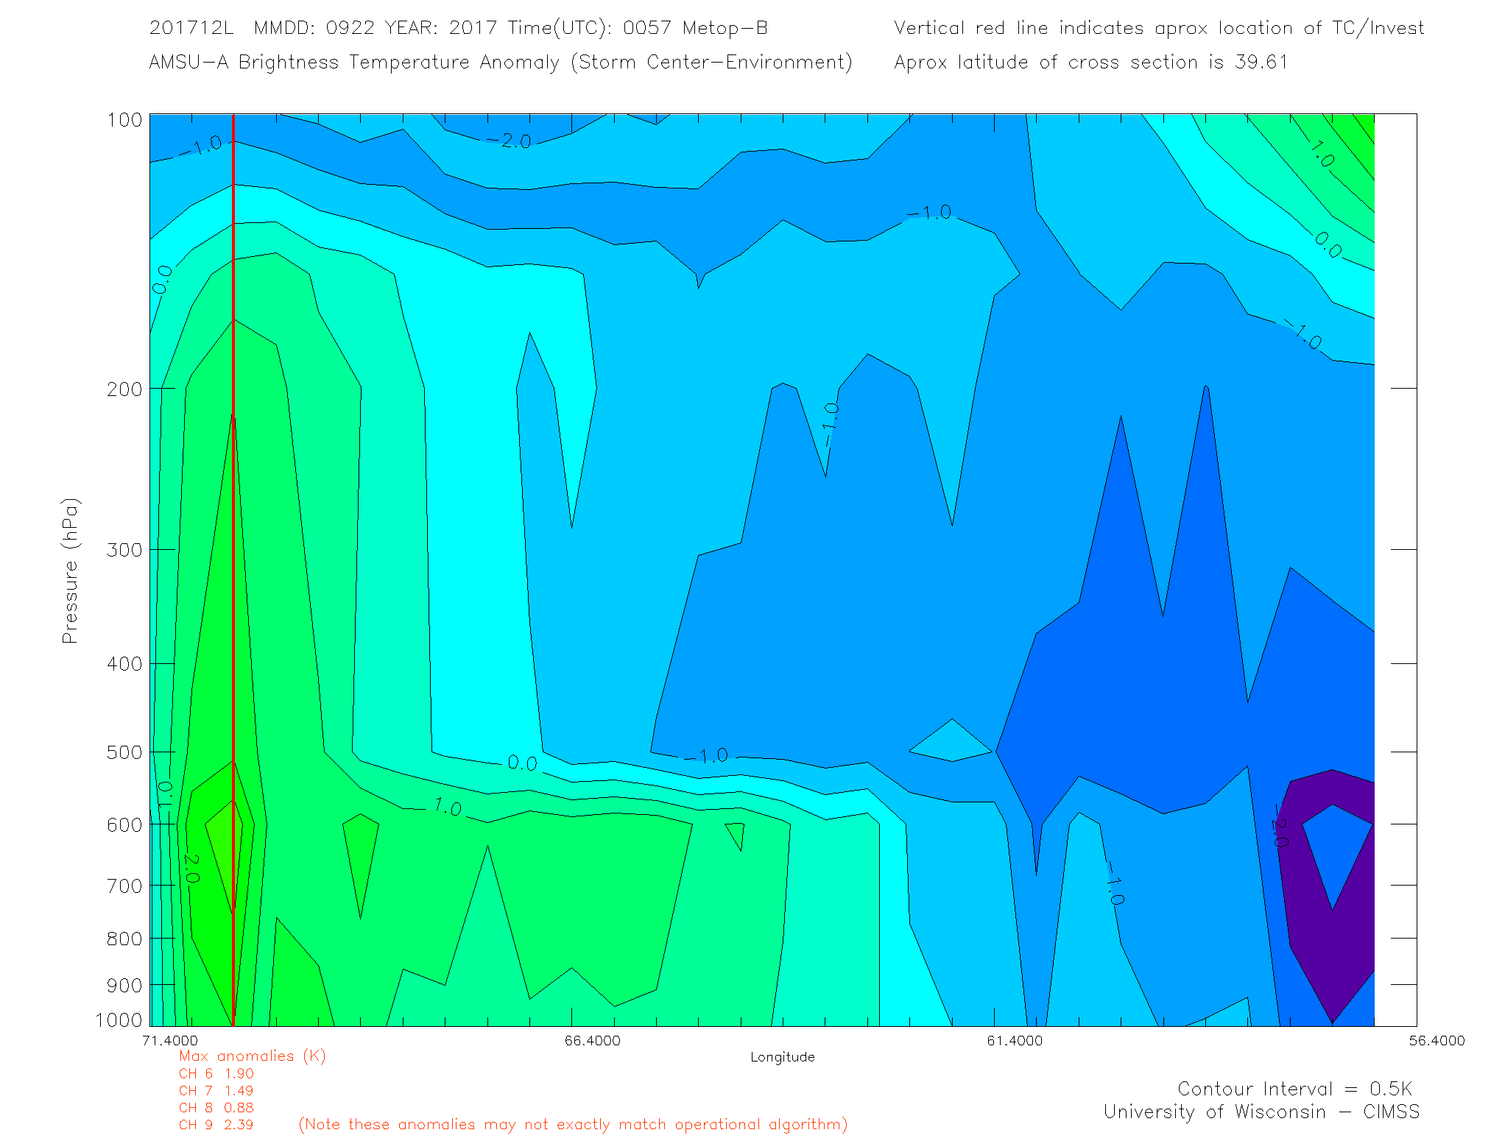The width and height of the screenshot is (1491, 1141).
Task: Click the 2.0 contour label near storm center
Action: (x=191, y=868)
